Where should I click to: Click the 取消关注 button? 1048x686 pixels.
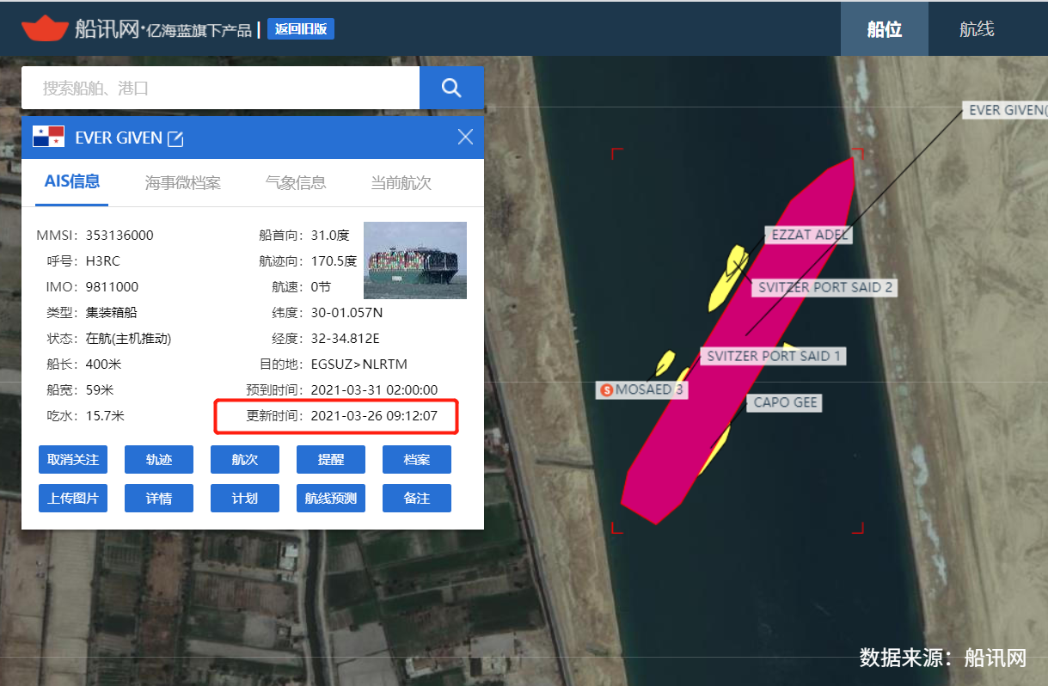[x=73, y=460]
